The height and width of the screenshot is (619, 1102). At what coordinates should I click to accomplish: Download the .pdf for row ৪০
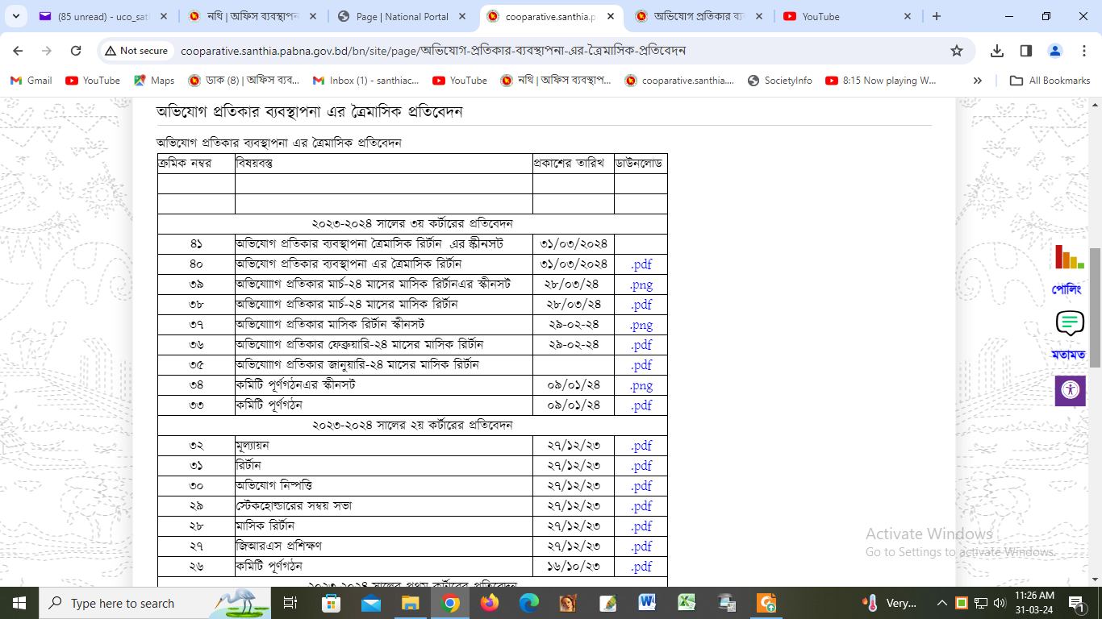click(x=641, y=264)
